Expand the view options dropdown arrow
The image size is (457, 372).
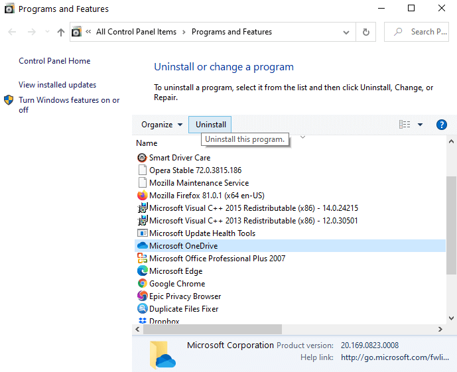click(x=420, y=125)
